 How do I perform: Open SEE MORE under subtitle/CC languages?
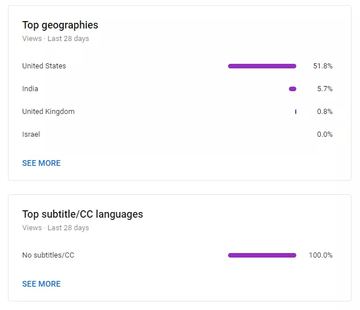(x=41, y=284)
